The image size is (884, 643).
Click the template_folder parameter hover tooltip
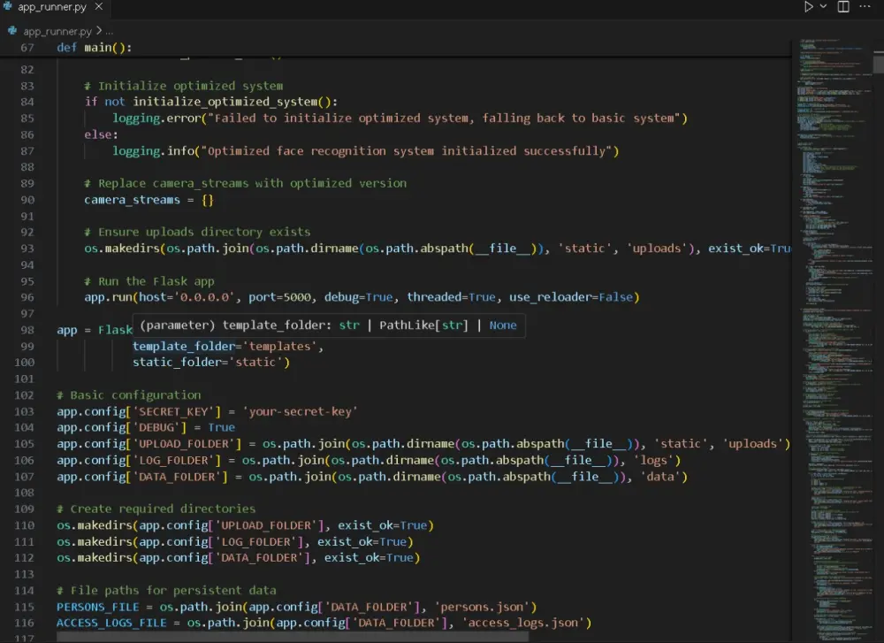point(329,325)
